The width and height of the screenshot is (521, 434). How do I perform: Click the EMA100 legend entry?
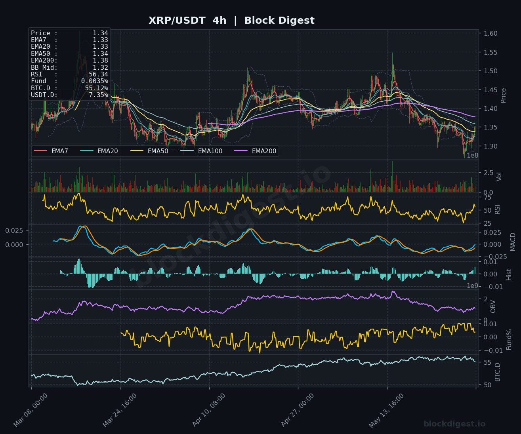click(x=201, y=151)
